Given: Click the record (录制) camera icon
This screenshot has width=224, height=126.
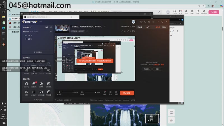Looking at the screenshot, I should (110, 92).
